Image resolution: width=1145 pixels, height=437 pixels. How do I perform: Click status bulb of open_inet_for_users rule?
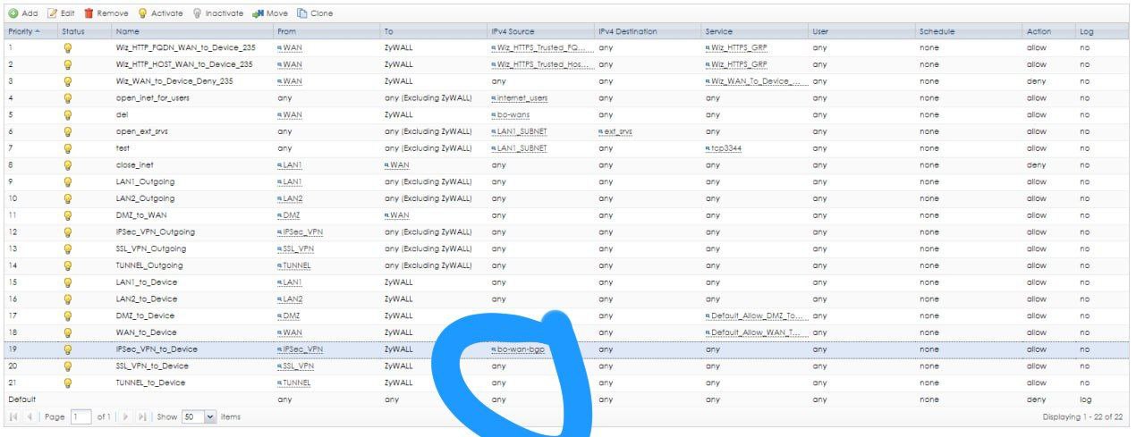67,98
